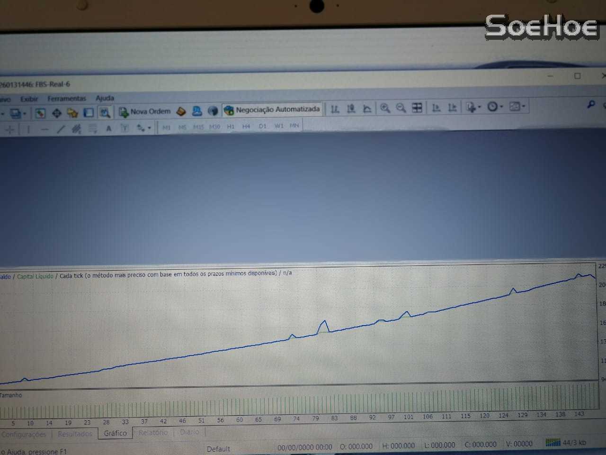
Task: Click the Zoom In magnifier icon
Action: (385, 109)
